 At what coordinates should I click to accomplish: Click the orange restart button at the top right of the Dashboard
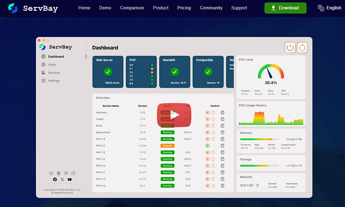click(302, 48)
